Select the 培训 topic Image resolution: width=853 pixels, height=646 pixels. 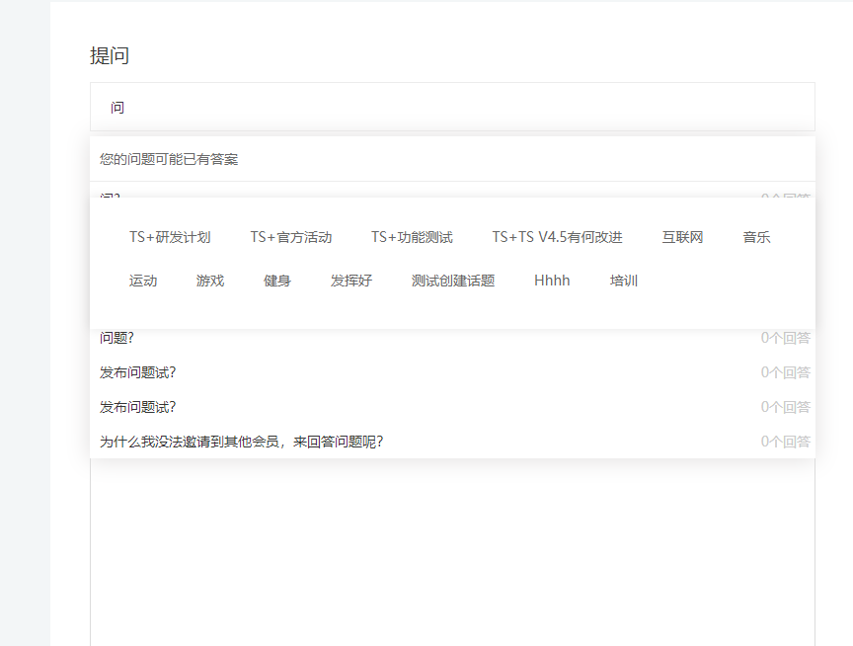[624, 281]
